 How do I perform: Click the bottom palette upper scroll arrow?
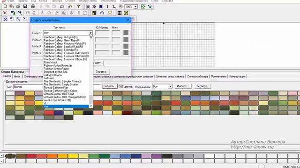(x=2, y=156)
